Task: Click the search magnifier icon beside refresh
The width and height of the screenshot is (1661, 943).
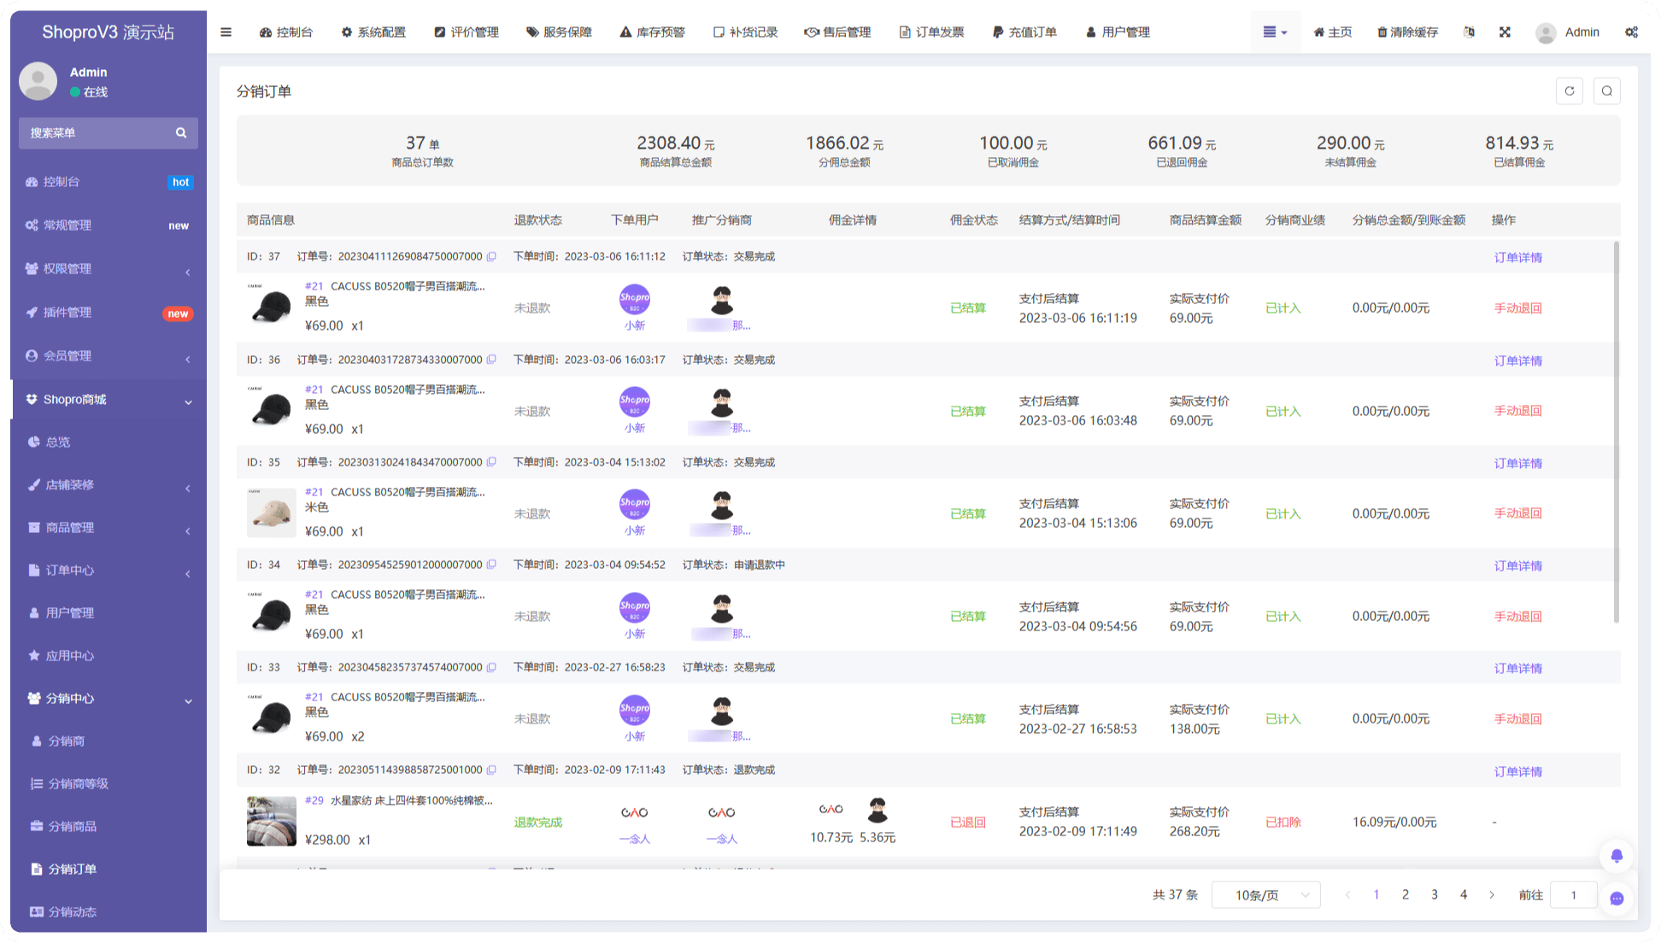Action: coord(1607,91)
